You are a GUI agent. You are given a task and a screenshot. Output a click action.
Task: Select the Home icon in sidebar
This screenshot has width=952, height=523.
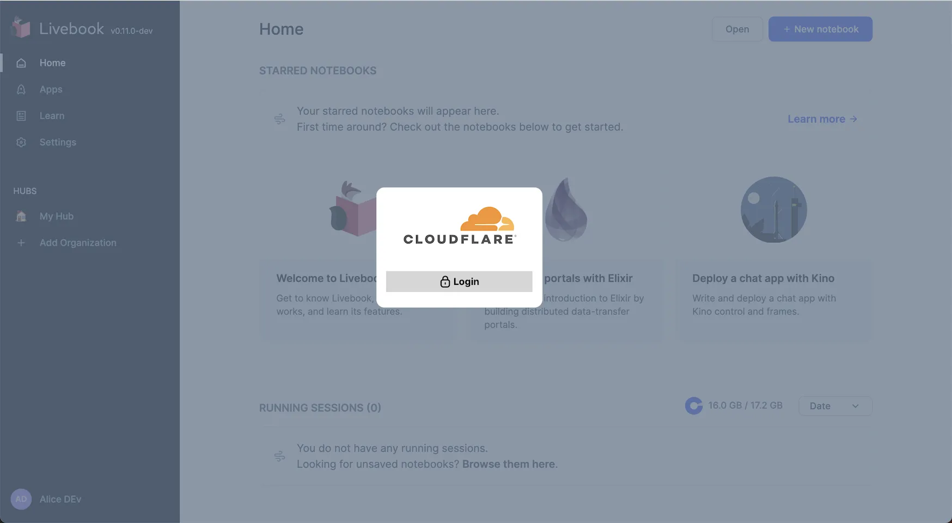click(x=21, y=63)
